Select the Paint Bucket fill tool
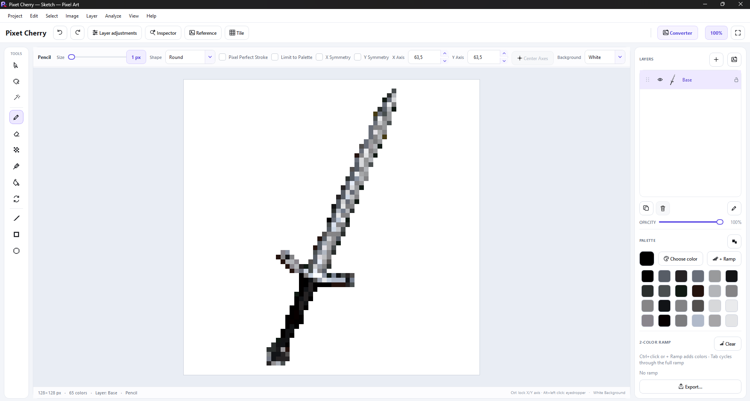 coord(16,183)
